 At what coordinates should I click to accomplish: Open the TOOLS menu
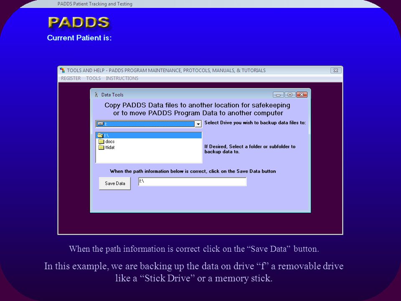click(93, 78)
